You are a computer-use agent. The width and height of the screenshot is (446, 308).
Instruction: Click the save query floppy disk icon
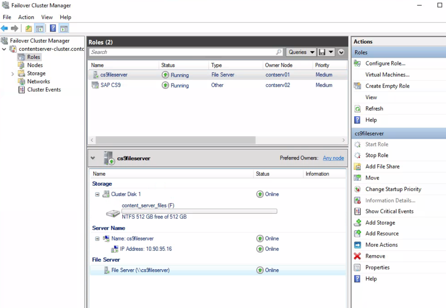coord(322,52)
